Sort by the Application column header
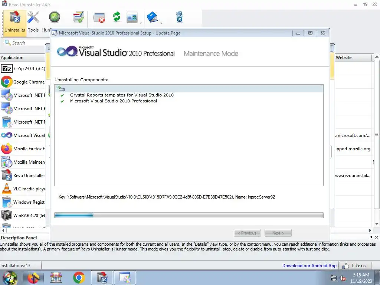The width and height of the screenshot is (380, 285). click(23, 58)
